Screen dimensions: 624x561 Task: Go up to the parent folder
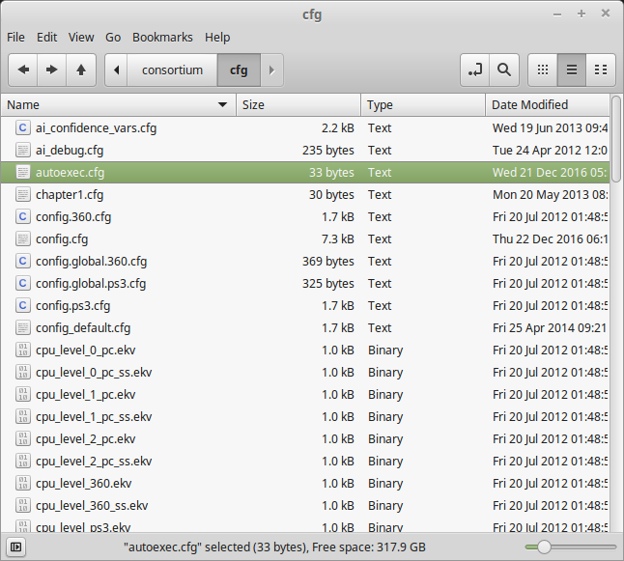(81, 70)
